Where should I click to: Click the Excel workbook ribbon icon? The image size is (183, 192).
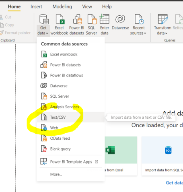pos(60,19)
